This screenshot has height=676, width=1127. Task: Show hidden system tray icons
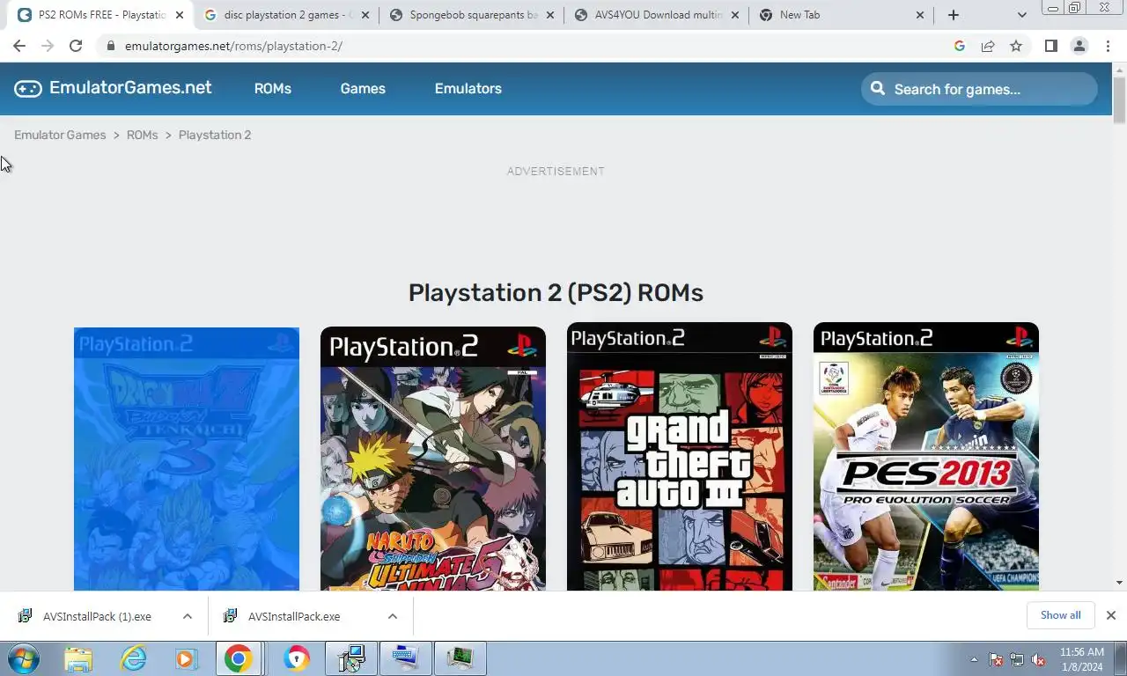[x=974, y=659]
